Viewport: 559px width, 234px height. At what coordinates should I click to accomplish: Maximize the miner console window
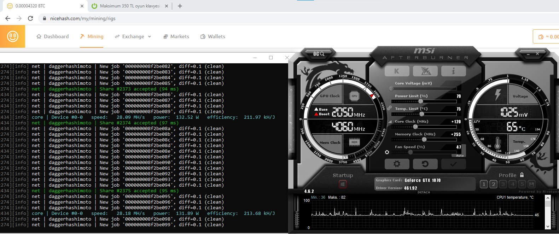click(x=271, y=58)
